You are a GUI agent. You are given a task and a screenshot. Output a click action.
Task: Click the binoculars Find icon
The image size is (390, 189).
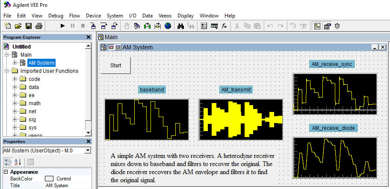click(x=180, y=26)
